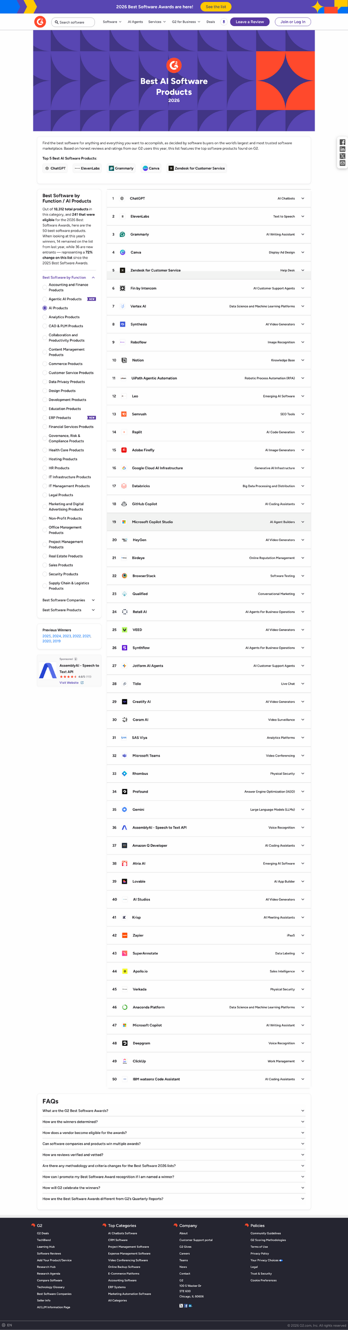Screen dimensions: 348x1330
Task: Share the page by email from the side panel
Action: (x=342, y=163)
